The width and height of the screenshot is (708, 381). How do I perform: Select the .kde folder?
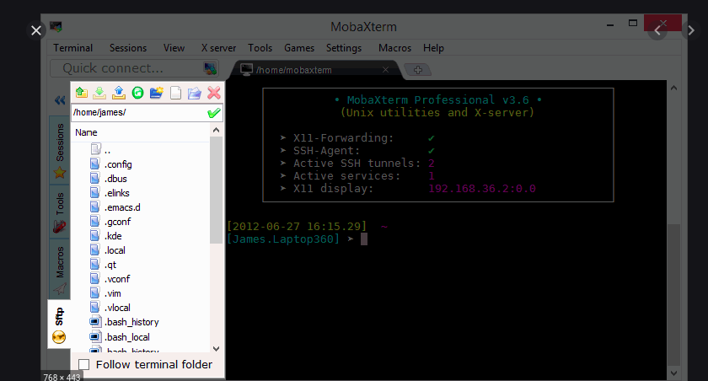[x=106, y=236]
